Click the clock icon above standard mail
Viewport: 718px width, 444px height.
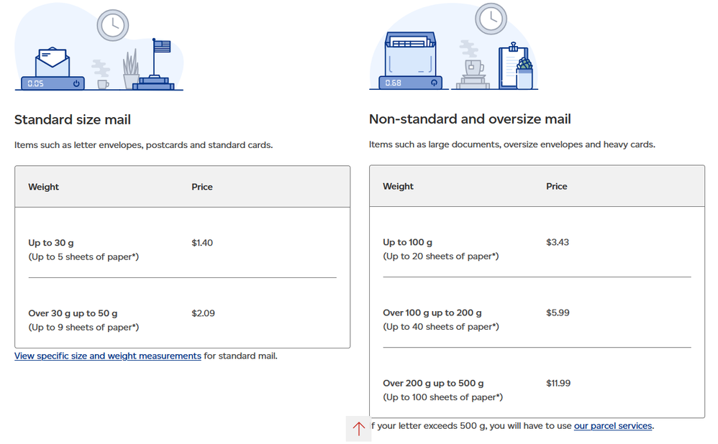click(x=113, y=24)
